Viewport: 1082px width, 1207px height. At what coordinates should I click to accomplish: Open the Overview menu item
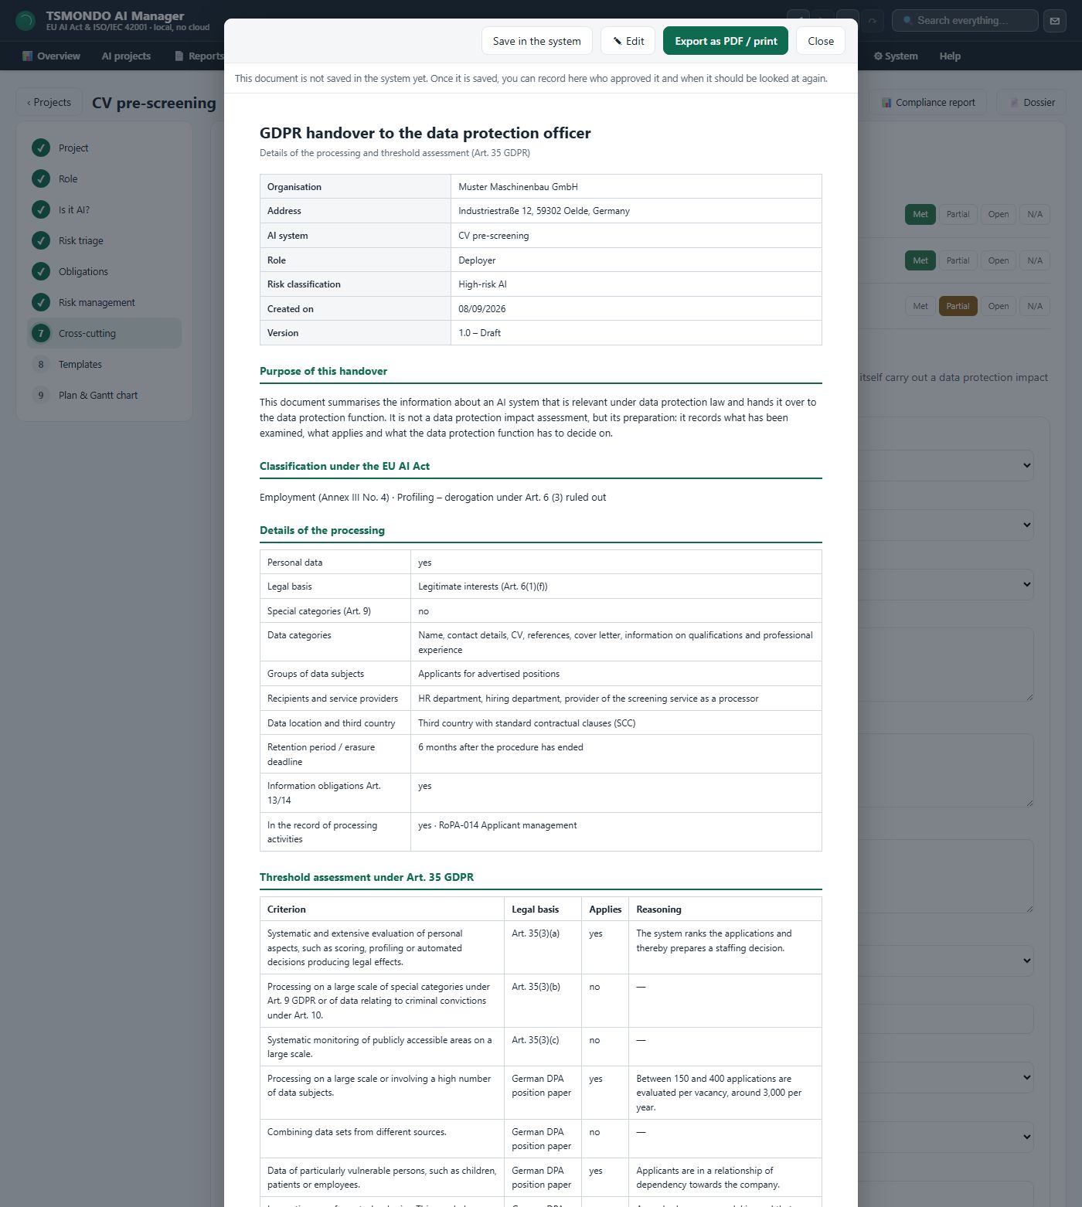(x=51, y=56)
